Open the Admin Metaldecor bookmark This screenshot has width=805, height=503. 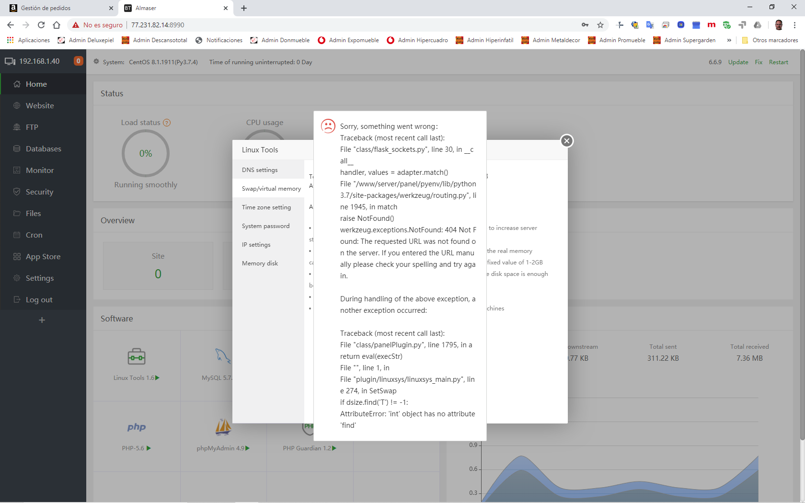point(551,40)
